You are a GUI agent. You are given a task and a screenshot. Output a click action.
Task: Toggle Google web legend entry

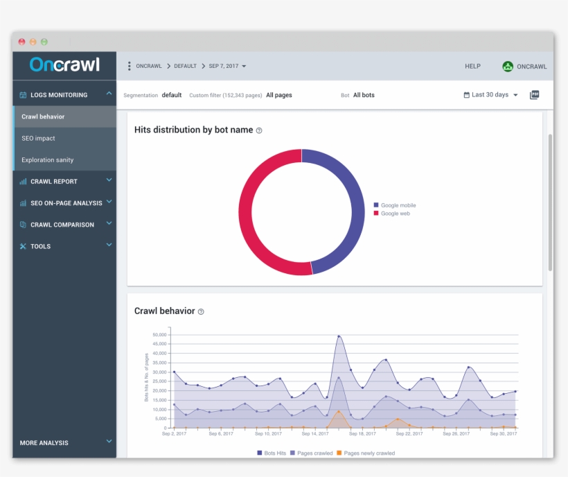395,214
